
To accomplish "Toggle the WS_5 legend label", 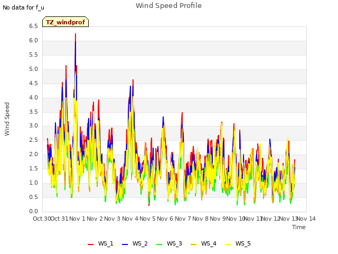I will pos(243,243).
